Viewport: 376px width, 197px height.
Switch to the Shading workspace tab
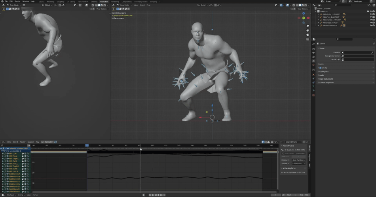[x=94, y=2]
